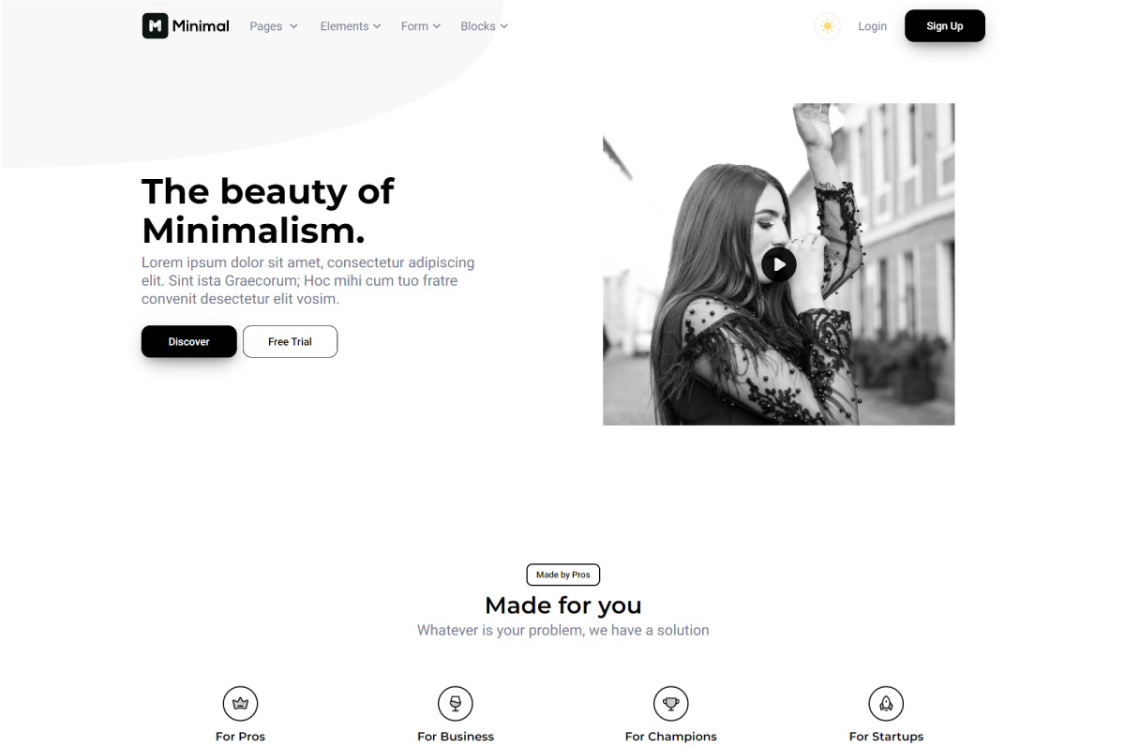Open the Elements dropdown menu
The width and height of the screenshot is (1125, 747).
tap(351, 26)
